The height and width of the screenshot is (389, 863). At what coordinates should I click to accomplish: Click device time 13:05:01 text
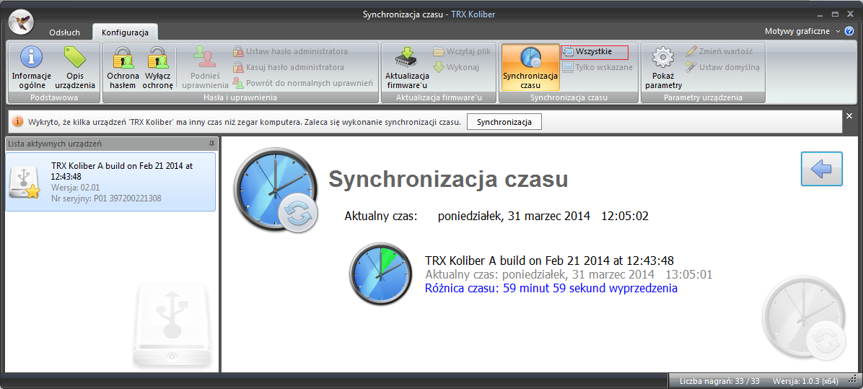click(x=689, y=274)
